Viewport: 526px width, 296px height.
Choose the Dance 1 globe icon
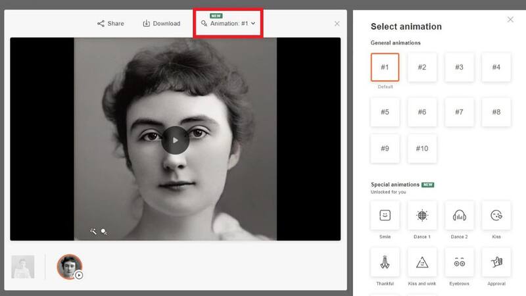point(421,215)
